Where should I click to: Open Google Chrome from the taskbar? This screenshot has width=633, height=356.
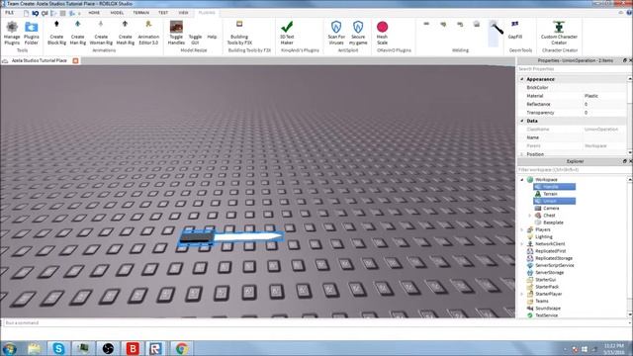pyautogui.click(x=181, y=348)
